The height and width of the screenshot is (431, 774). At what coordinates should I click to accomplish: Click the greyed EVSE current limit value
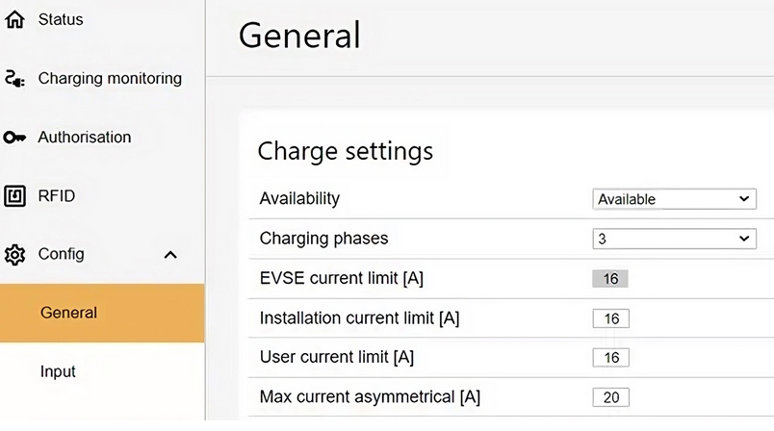(x=610, y=279)
